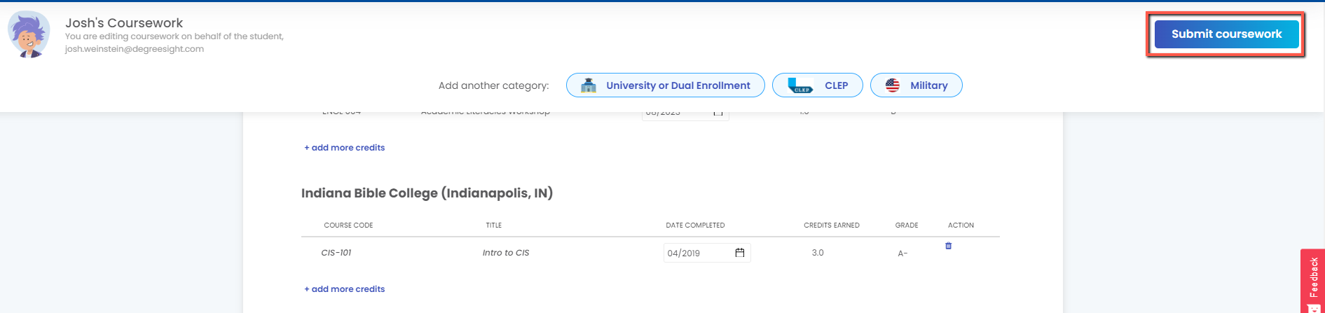Select the Intro to CIS title cell
This screenshot has height=313, width=1325.
[x=505, y=253]
